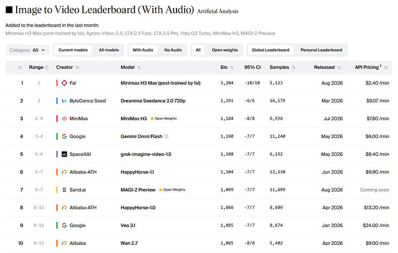Open Minimax H3 Max (post-trained by fal) model

(160, 83)
